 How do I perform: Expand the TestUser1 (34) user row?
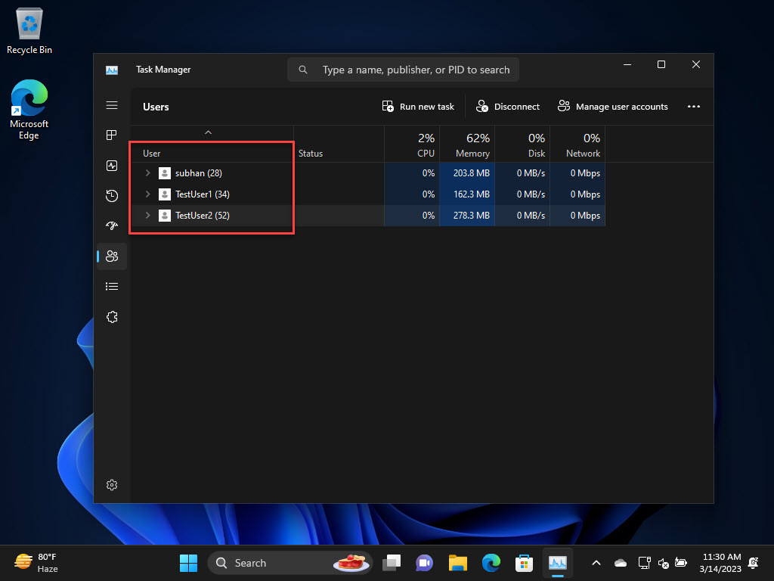pos(147,194)
